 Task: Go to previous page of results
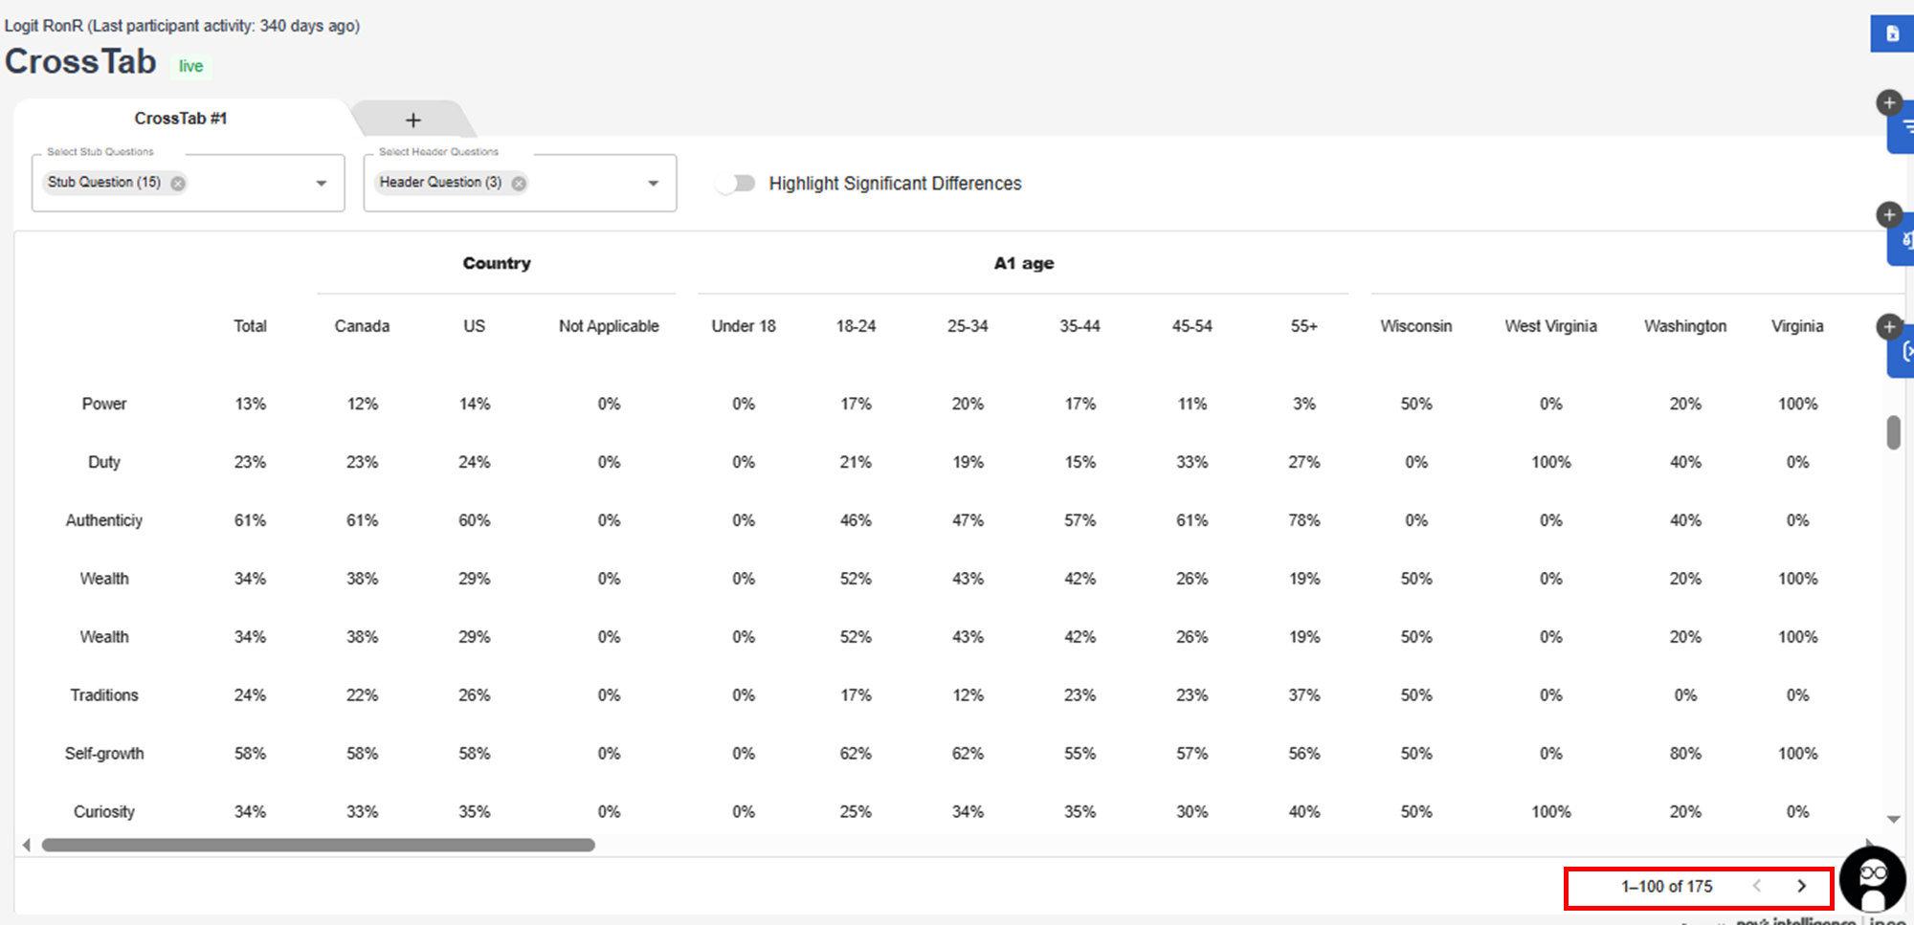coord(1757,887)
